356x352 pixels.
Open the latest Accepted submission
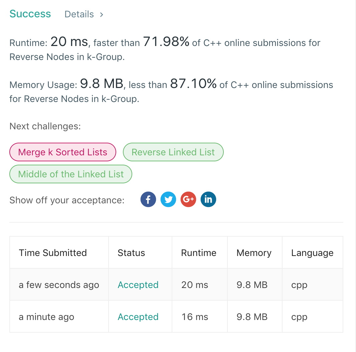click(x=138, y=285)
